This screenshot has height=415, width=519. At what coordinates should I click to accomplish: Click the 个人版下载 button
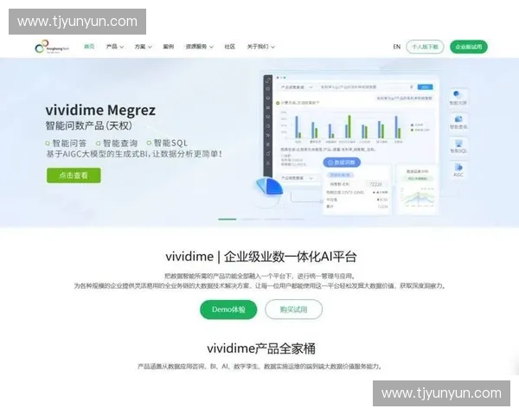coord(425,47)
